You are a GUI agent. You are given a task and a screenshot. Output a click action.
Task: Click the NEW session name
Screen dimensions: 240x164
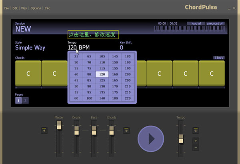pyautogui.click(x=23, y=29)
